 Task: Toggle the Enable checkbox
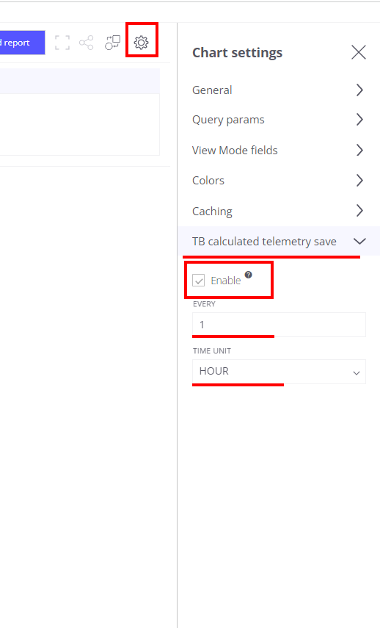(x=198, y=281)
